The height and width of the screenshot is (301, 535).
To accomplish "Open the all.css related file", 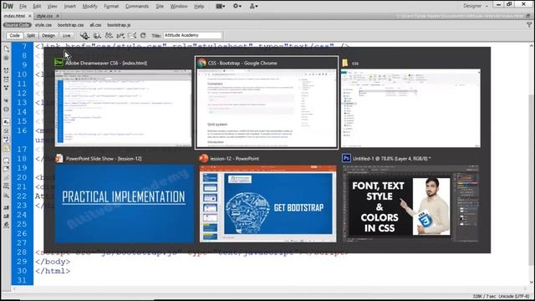I will 95,25.
